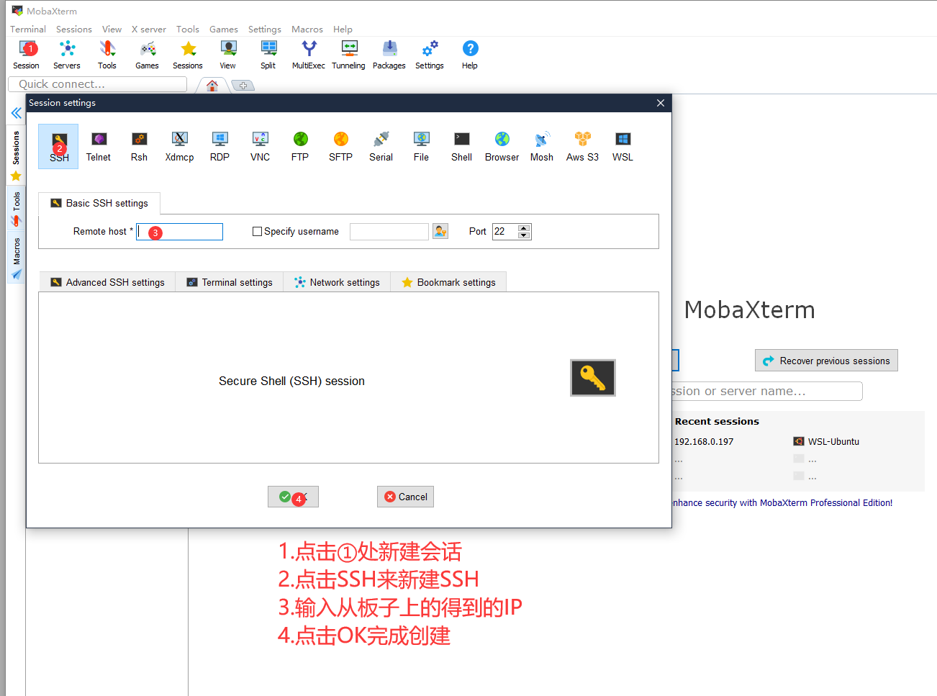
Task: Click Recover previous sessions button
Action: (x=826, y=361)
